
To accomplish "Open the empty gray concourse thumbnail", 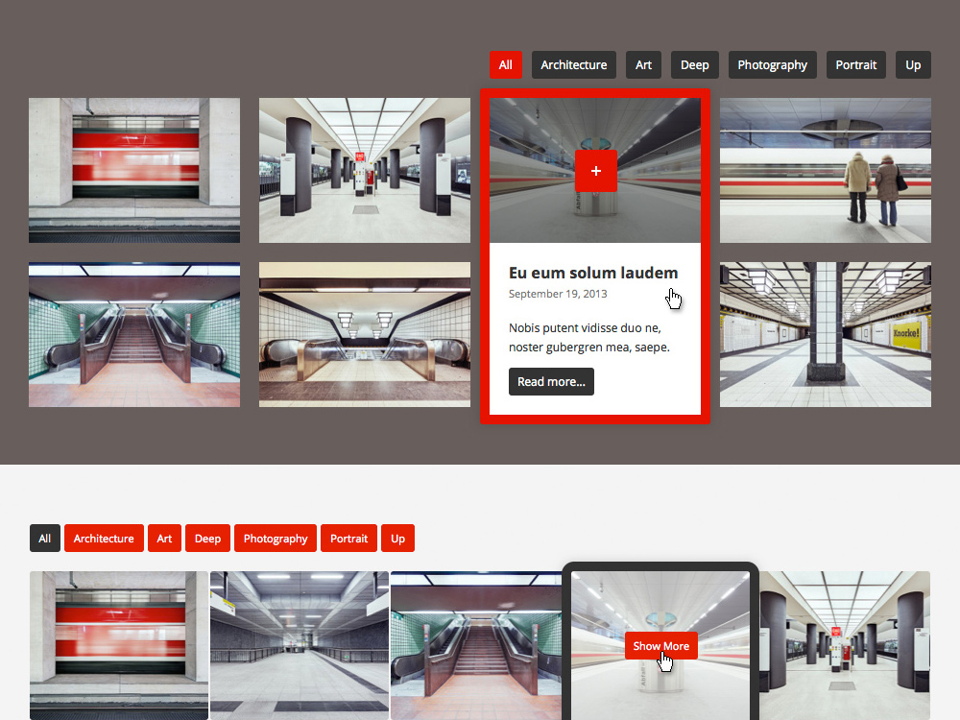I will point(299,644).
